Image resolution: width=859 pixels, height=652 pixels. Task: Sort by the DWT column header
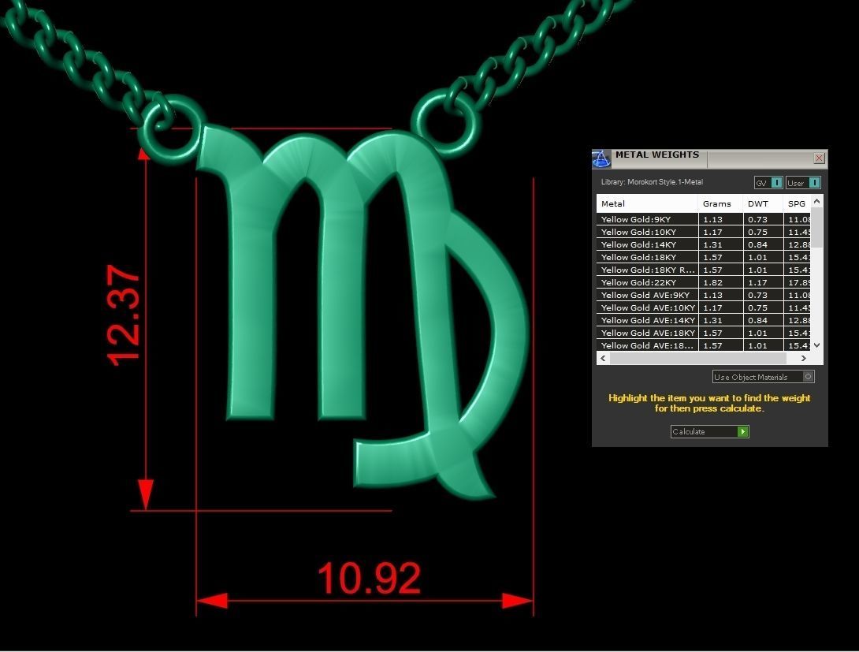pos(763,203)
